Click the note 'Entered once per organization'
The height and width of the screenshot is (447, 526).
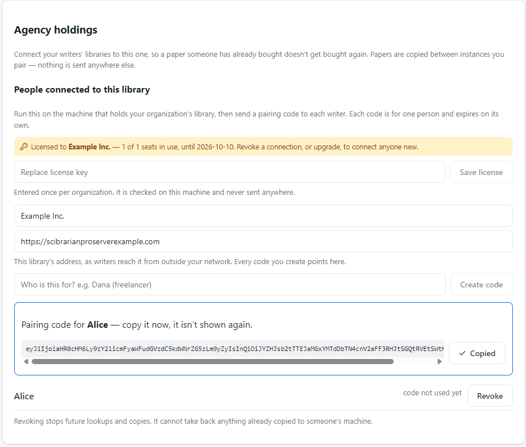coord(155,192)
